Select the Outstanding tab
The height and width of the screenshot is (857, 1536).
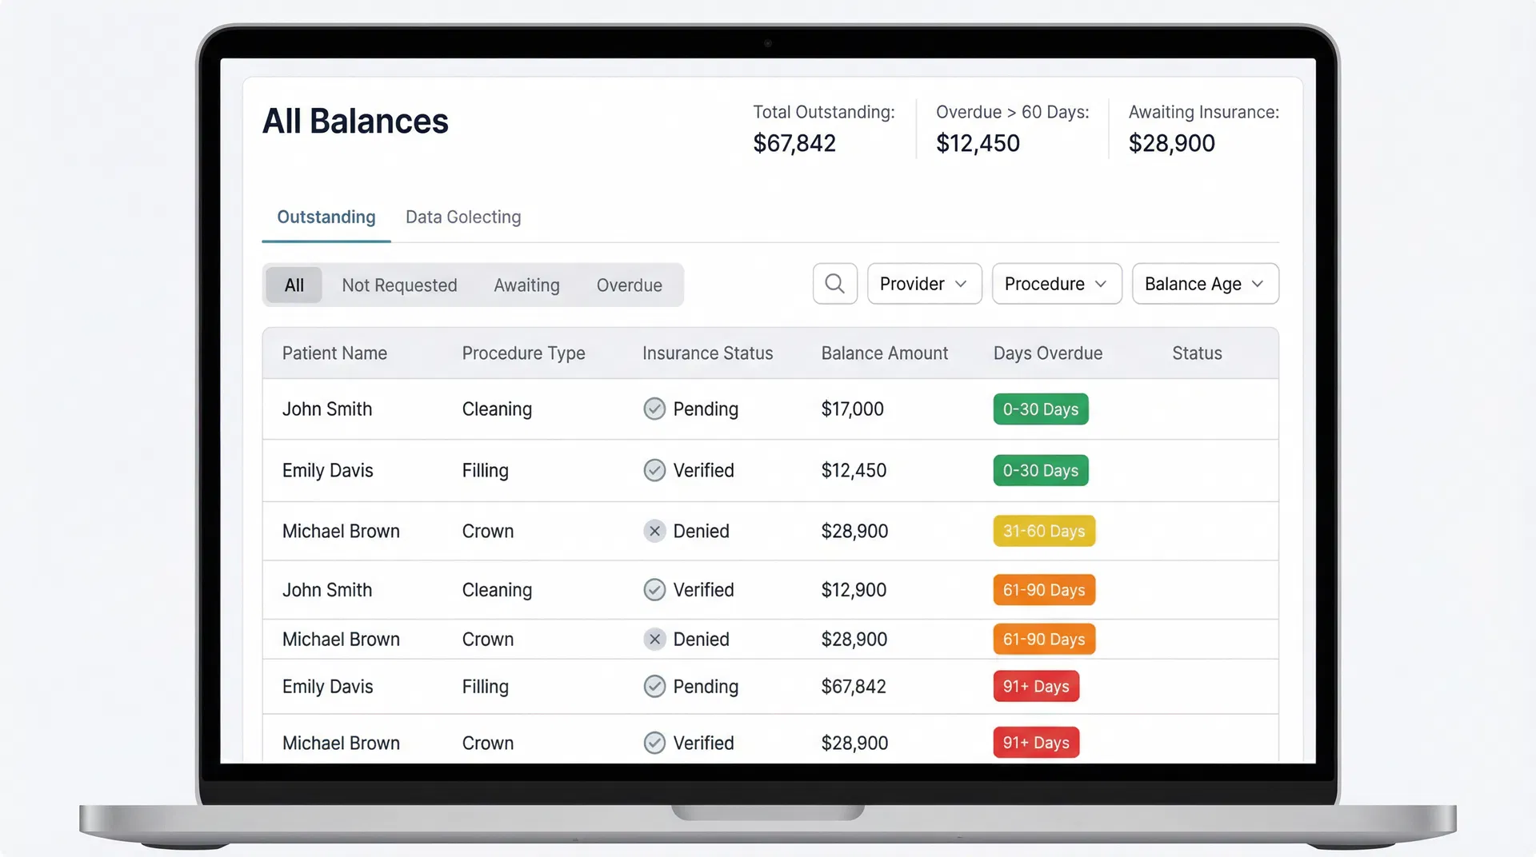click(x=326, y=217)
